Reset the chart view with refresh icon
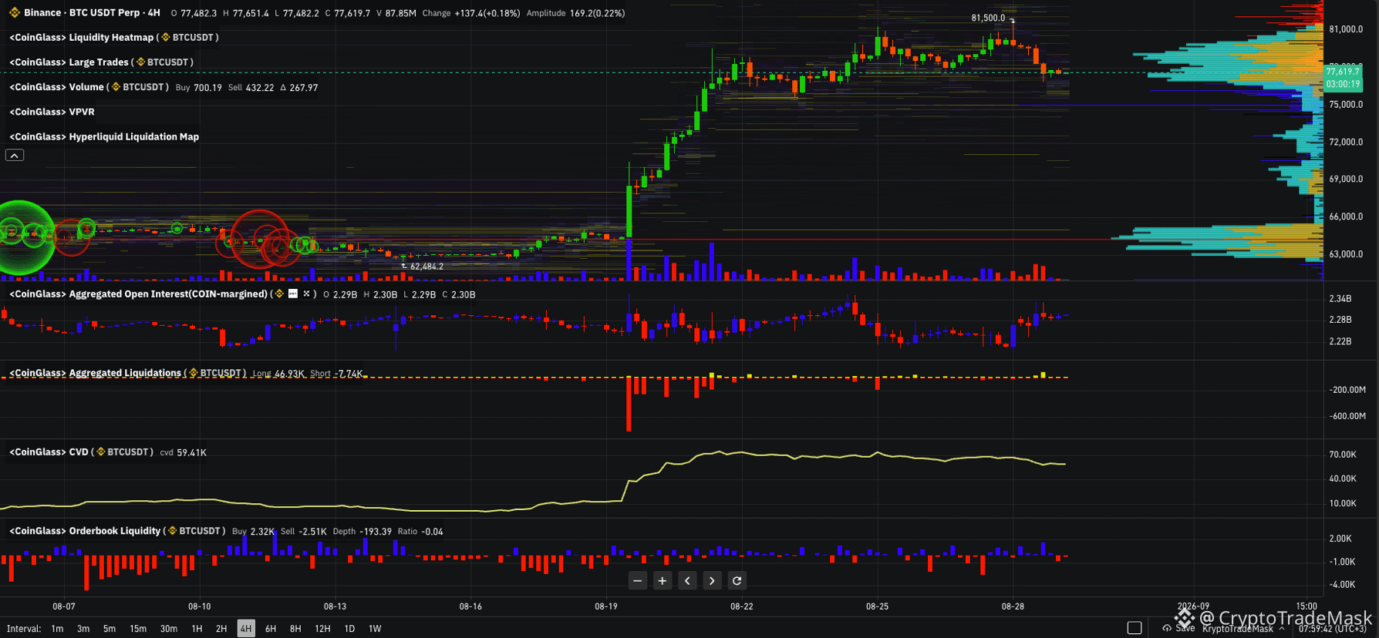1379x638 pixels. pyautogui.click(x=737, y=581)
